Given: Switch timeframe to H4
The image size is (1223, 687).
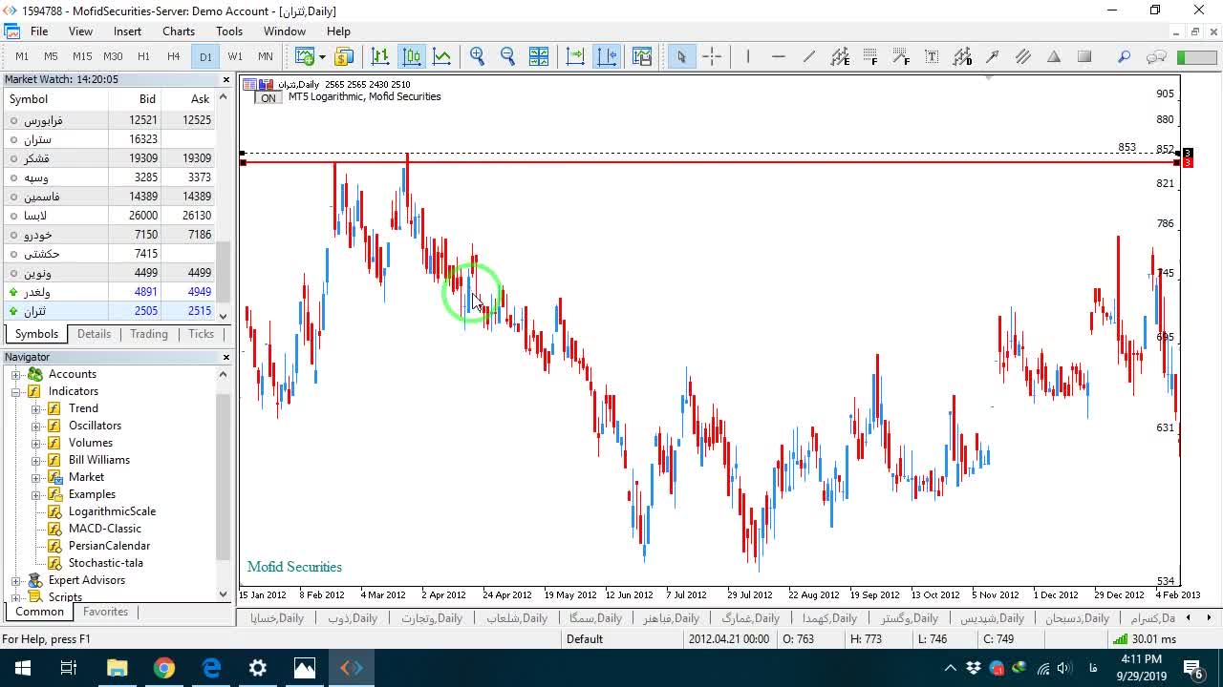Looking at the screenshot, I should click(174, 56).
